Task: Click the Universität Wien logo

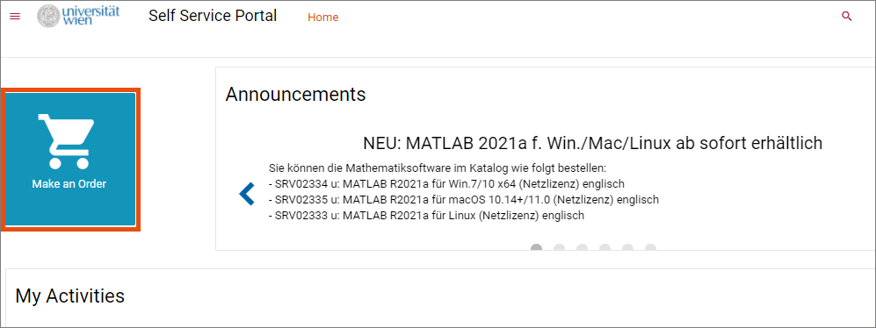Action: tap(78, 16)
